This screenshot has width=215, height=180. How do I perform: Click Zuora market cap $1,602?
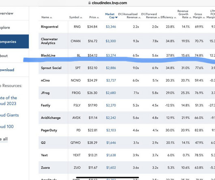[x=111, y=168]
